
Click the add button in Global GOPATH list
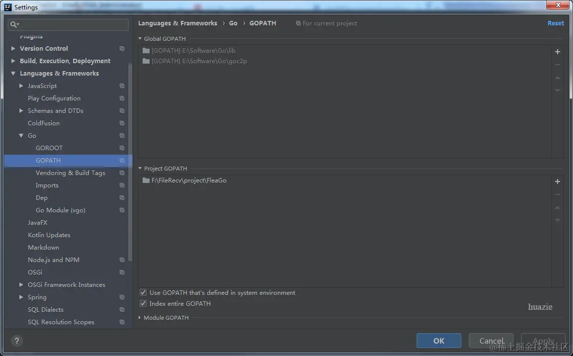pos(557,52)
